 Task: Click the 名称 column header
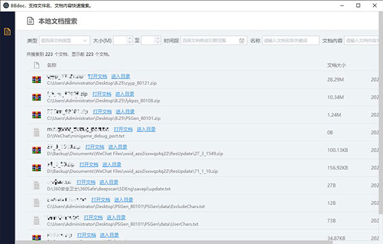[52, 65]
